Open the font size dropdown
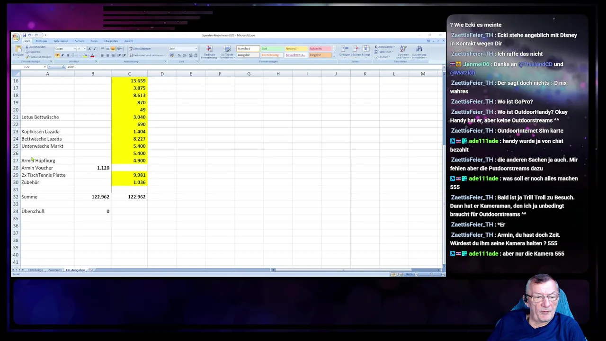 (x=85, y=49)
